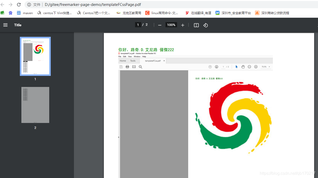Click Acrobat save disk icon
Screen dimensions: 318x178
click(x=121, y=67)
